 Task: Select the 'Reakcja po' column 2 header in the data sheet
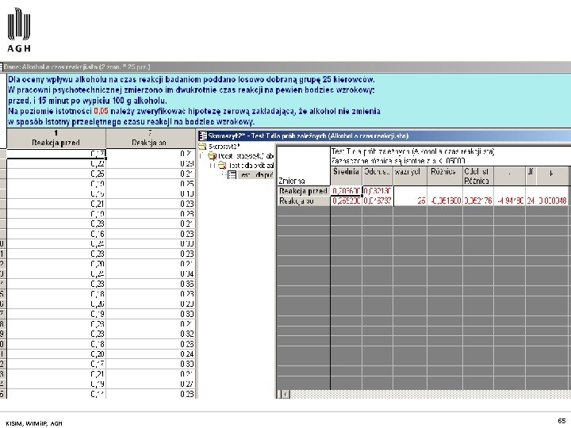(x=150, y=138)
